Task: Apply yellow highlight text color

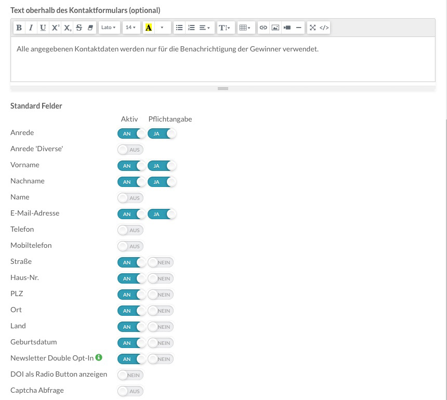Action: click(149, 28)
